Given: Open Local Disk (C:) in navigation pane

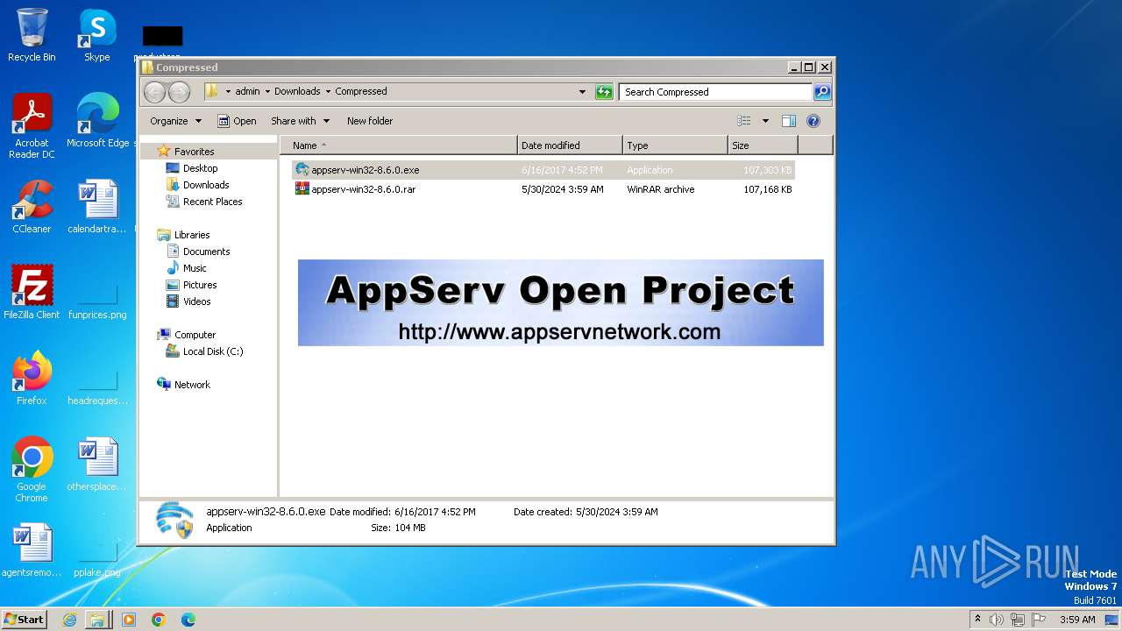Looking at the screenshot, I should click(x=213, y=351).
